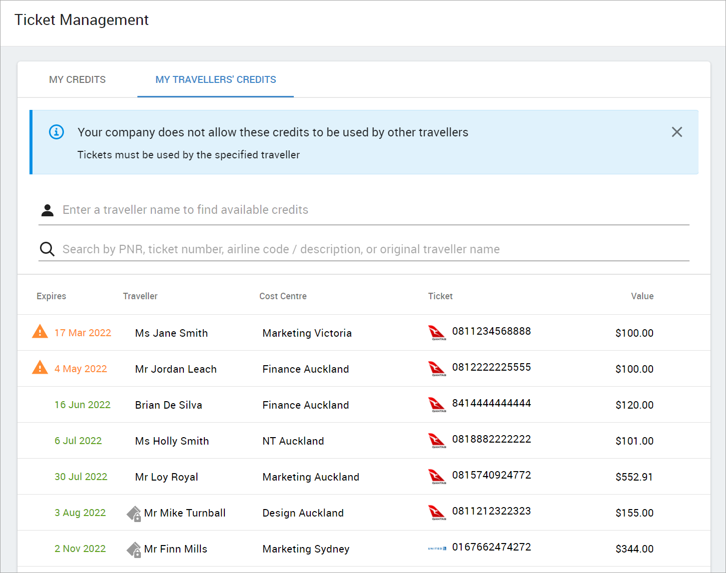726x573 pixels.
Task: Open traveller Mr Finn Mills
Action: tap(175, 549)
